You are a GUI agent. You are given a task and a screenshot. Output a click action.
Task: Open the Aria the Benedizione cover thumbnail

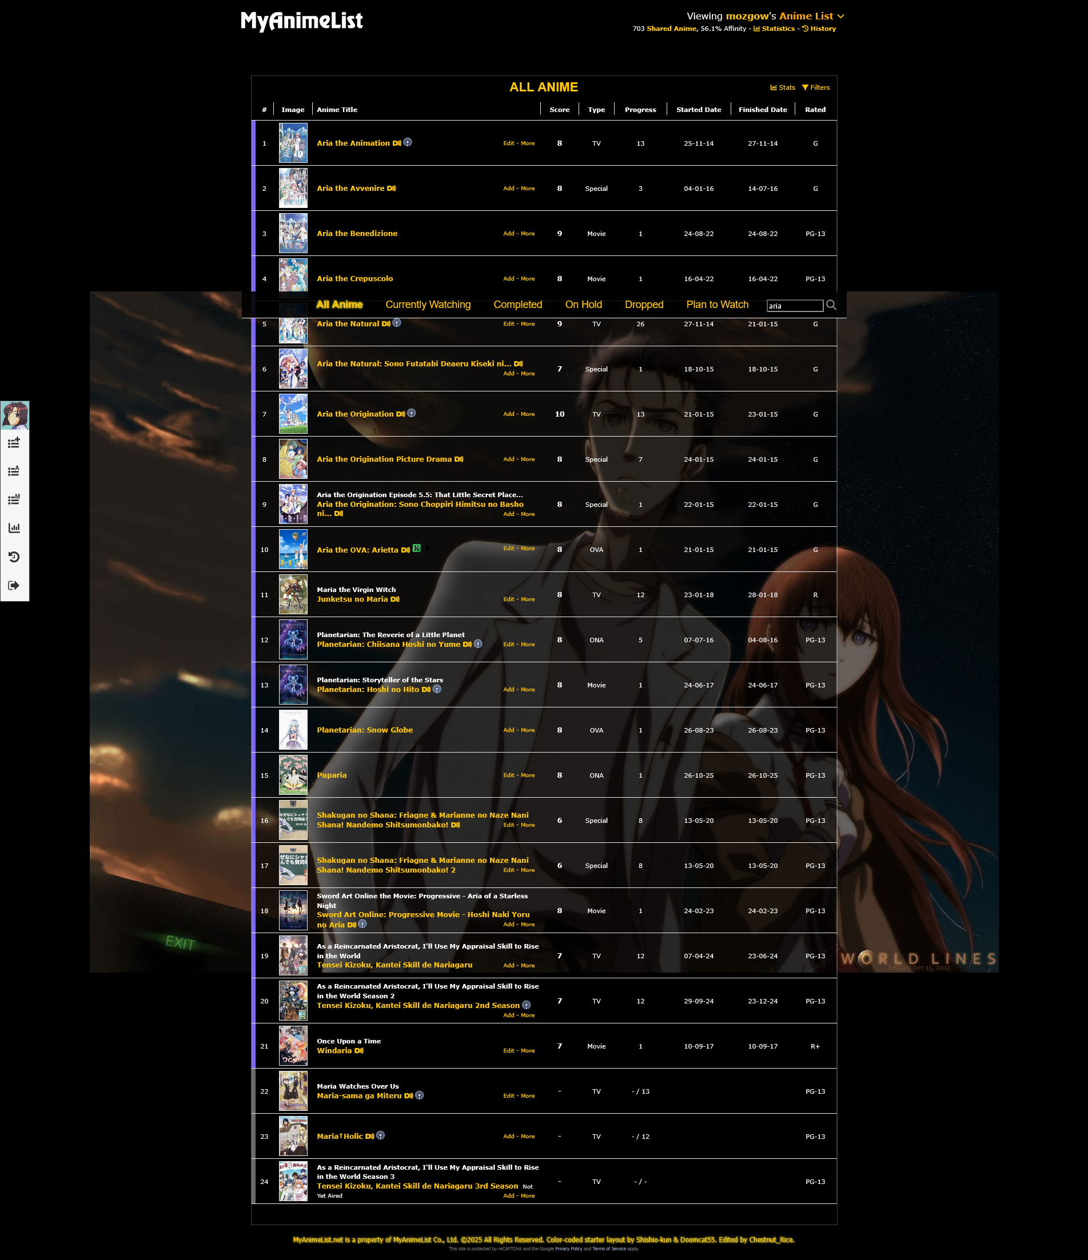293,234
